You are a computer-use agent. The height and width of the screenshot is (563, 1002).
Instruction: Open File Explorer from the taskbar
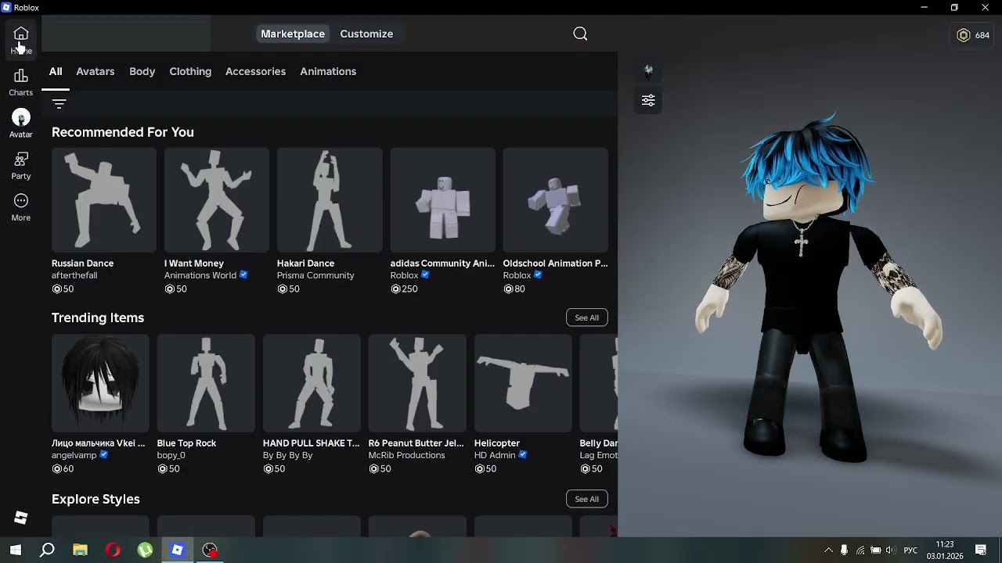[80, 550]
